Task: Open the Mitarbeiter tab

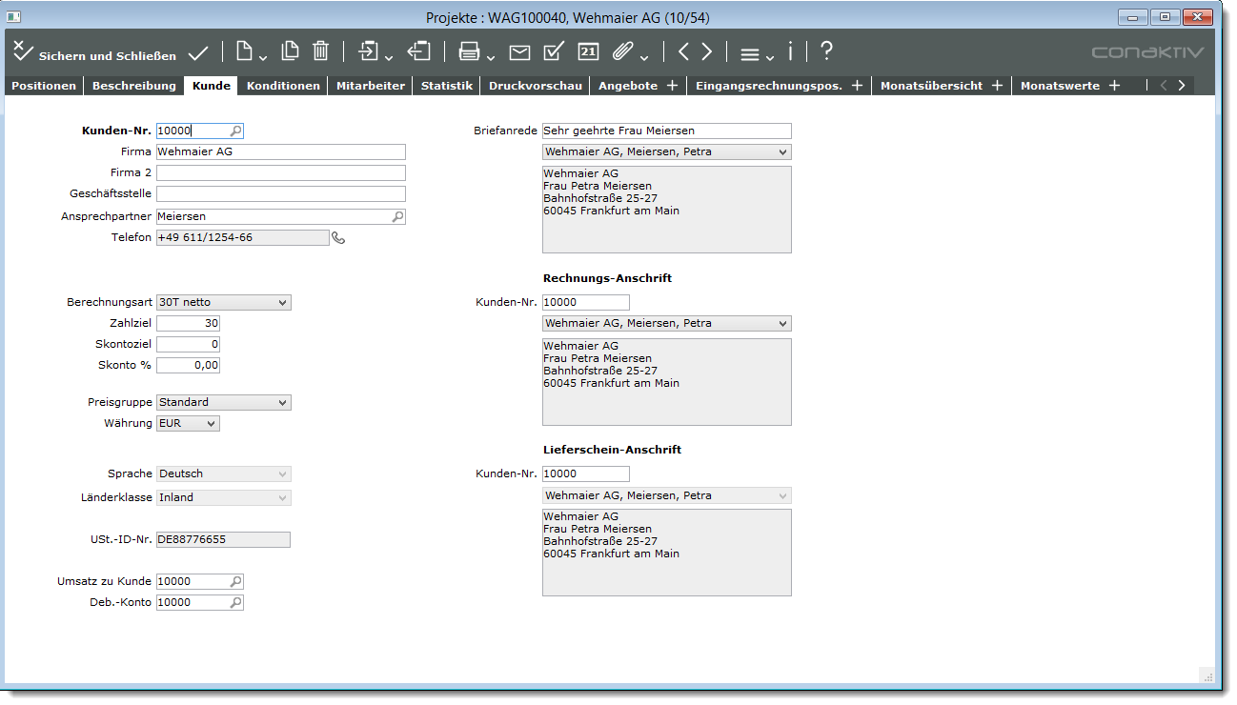Action: point(370,86)
